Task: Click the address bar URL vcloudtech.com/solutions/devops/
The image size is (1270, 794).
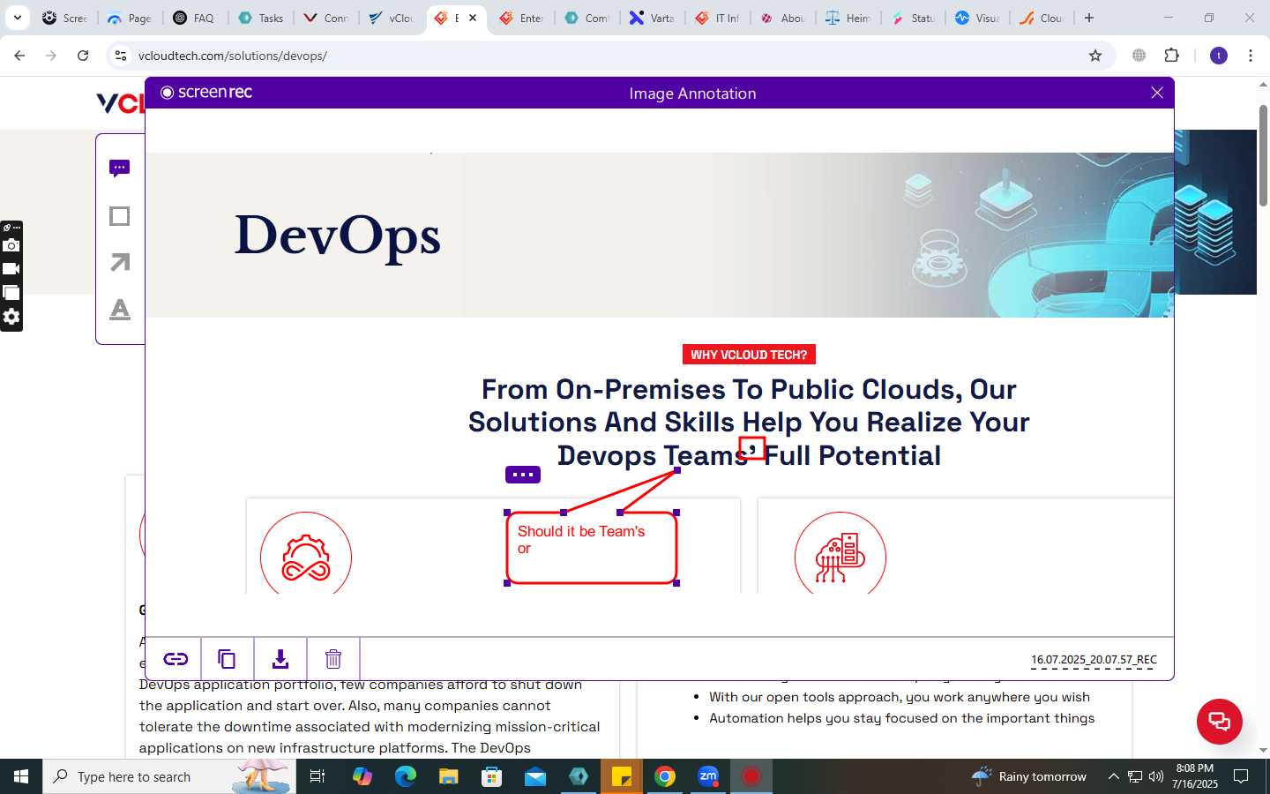Action: coord(233,56)
